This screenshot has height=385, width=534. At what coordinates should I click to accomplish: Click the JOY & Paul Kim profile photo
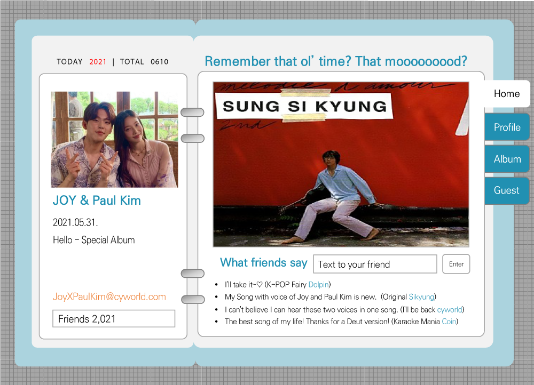[x=114, y=140]
